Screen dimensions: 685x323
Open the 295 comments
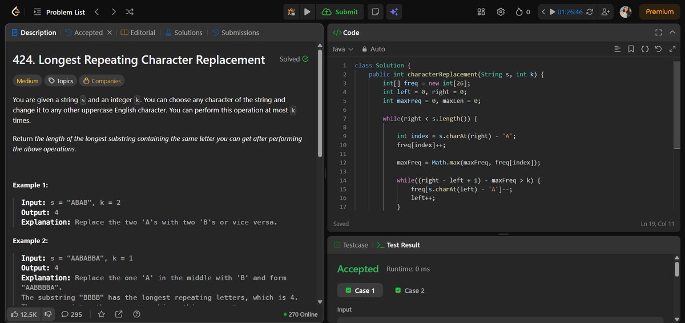[x=72, y=314]
